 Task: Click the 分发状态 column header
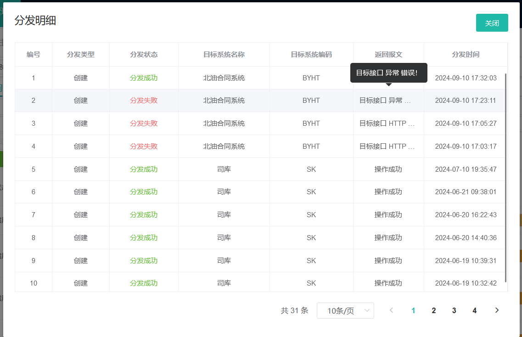(144, 55)
